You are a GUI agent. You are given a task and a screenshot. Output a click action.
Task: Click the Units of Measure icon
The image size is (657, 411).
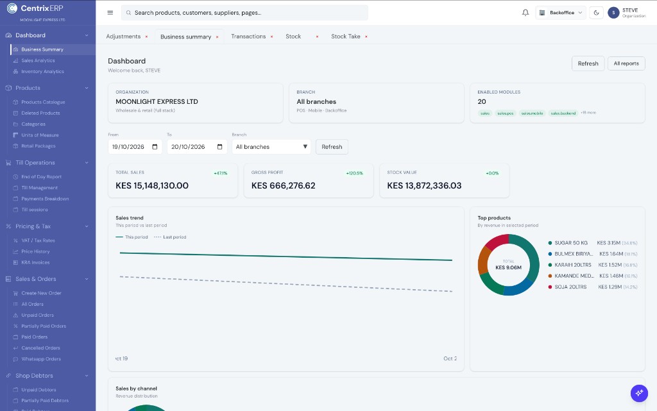[x=15, y=135]
